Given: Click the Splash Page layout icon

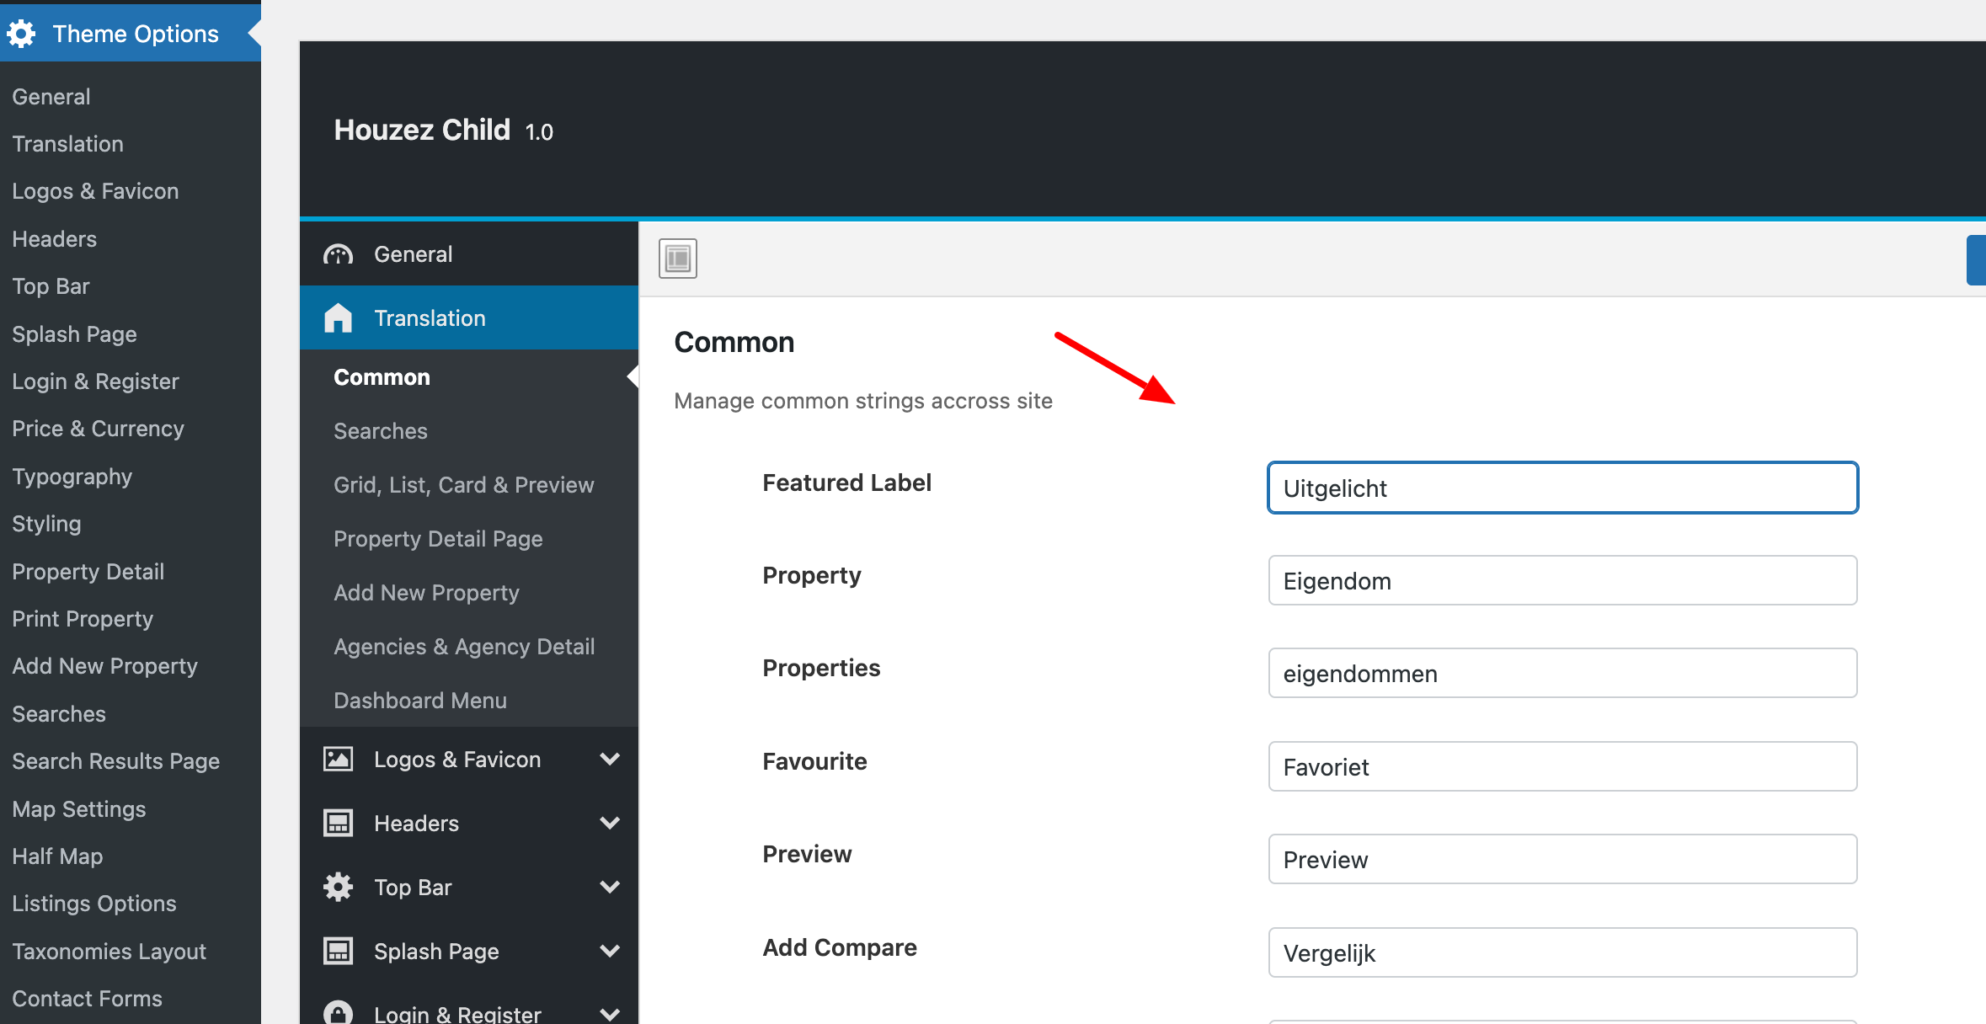Looking at the screenshot, I should [x=338, y=952].
